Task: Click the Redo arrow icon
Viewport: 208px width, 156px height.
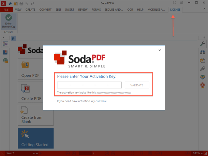Action: tap(32, 3)
